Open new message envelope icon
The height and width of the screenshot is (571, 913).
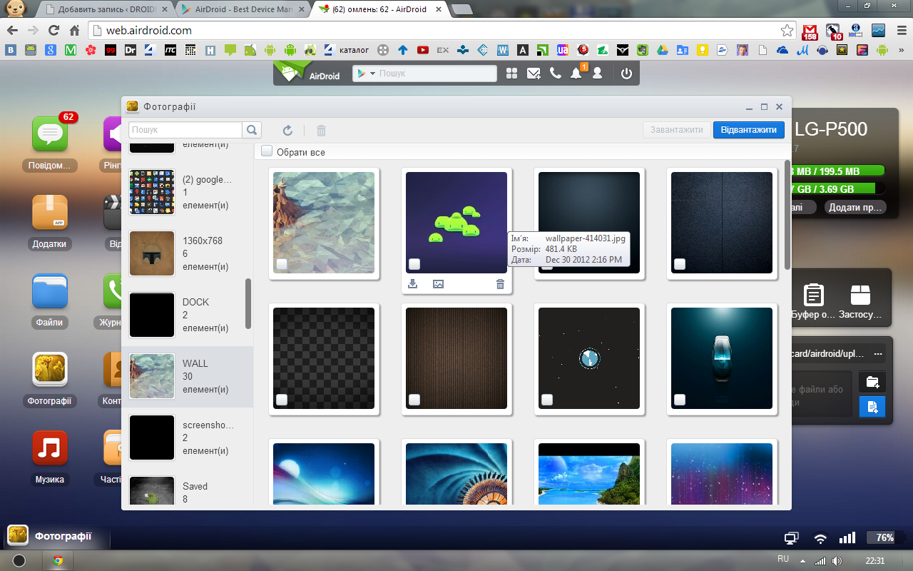click(x=534, y=74)
